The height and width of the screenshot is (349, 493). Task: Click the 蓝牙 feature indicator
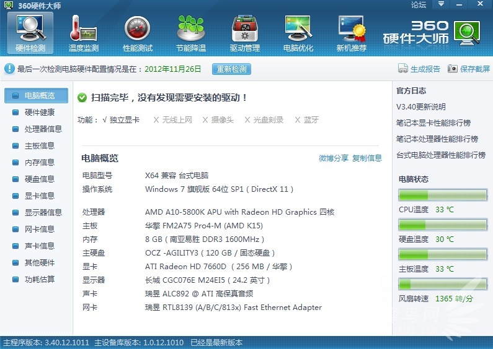pyautogui.click(x=307, y=119)
